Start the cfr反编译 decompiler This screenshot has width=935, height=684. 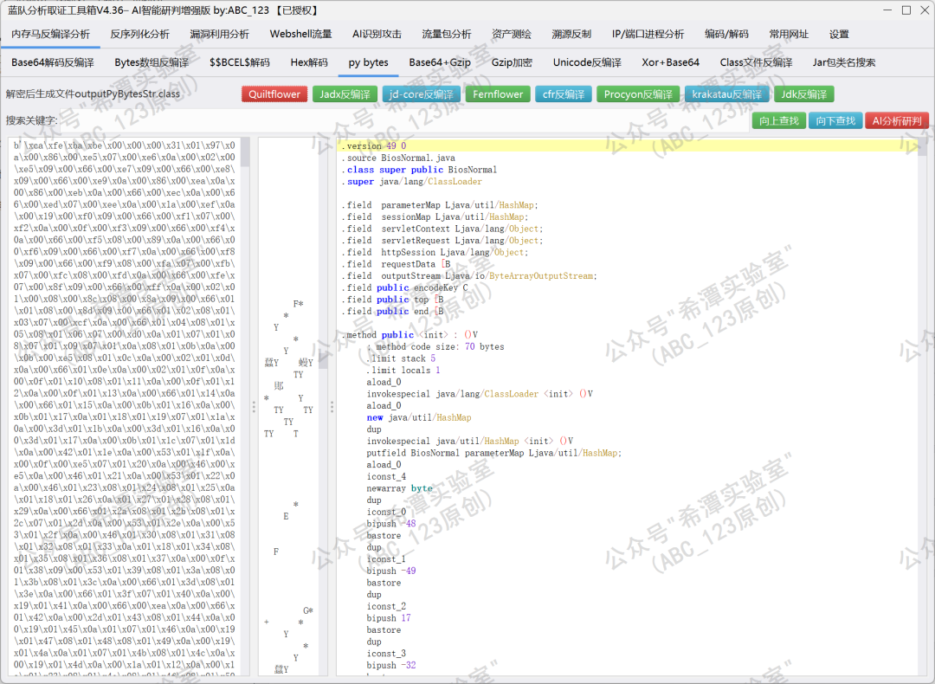pyautogui.click(x=564, y=94)
